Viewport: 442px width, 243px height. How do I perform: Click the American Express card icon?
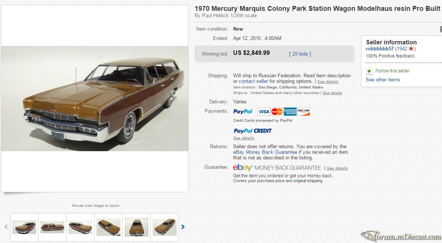(x=290, y=112)
